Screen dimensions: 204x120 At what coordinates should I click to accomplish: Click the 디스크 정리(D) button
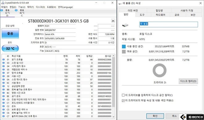pyautogui.click(x=188, y=81)
